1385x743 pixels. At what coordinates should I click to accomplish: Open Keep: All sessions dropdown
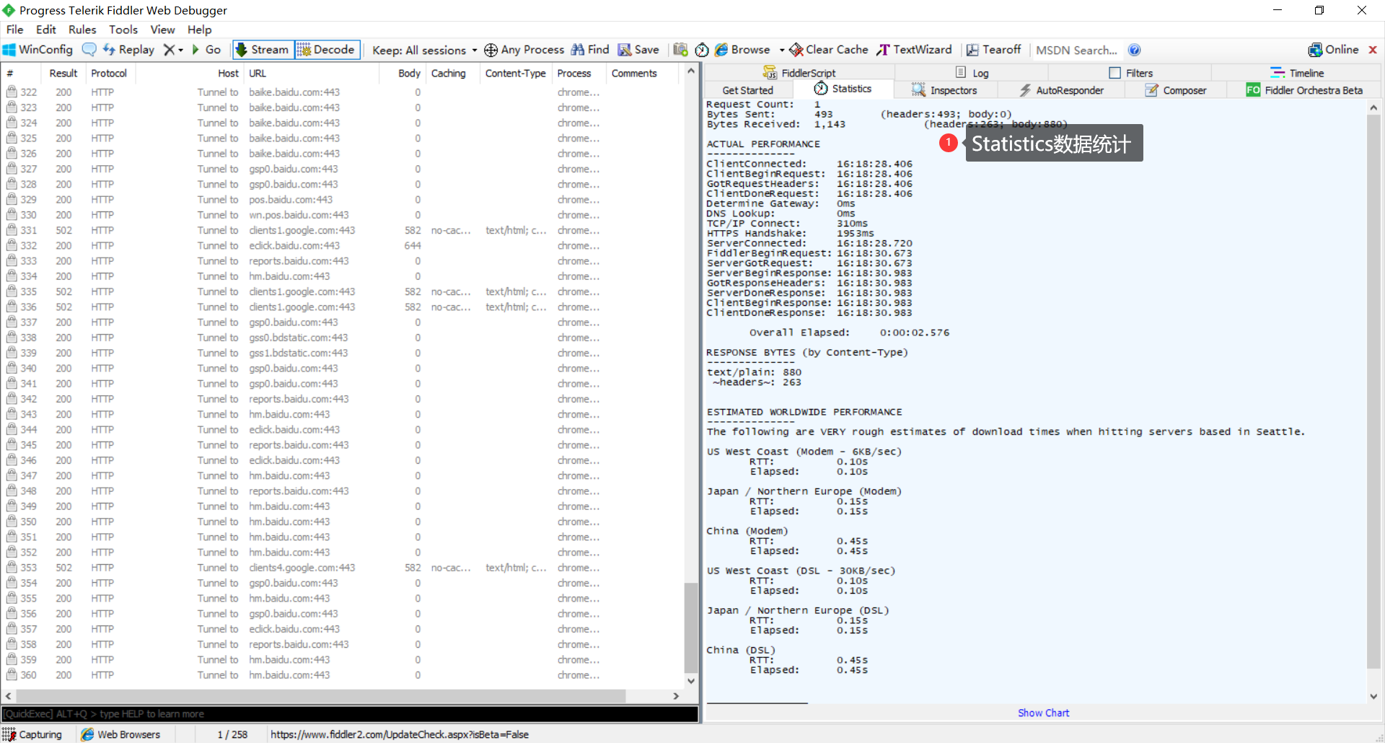(425, 50)
